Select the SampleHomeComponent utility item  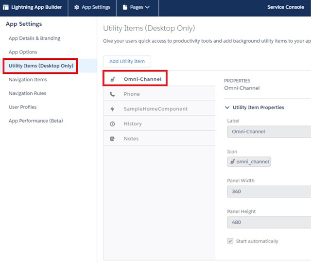(x=159, y=108)
